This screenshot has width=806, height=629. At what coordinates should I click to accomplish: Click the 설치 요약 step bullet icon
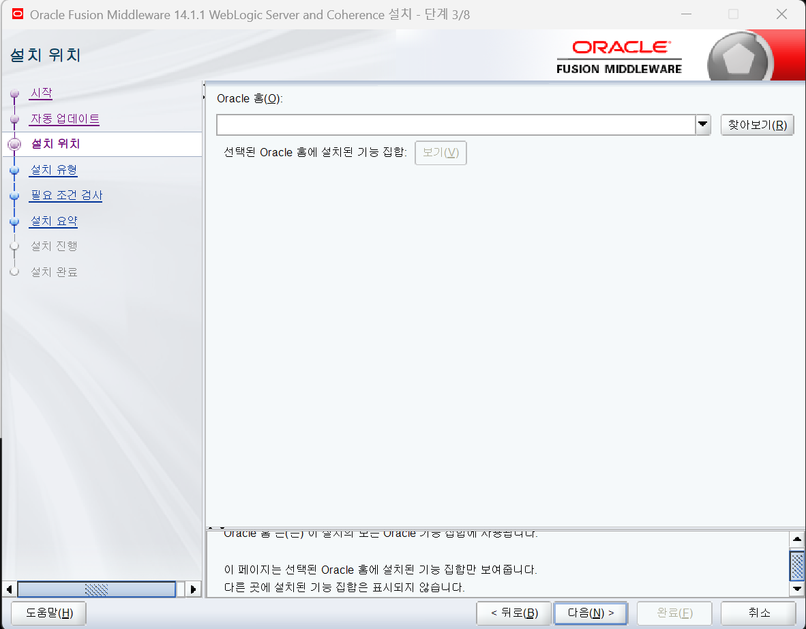pos(14,222)
